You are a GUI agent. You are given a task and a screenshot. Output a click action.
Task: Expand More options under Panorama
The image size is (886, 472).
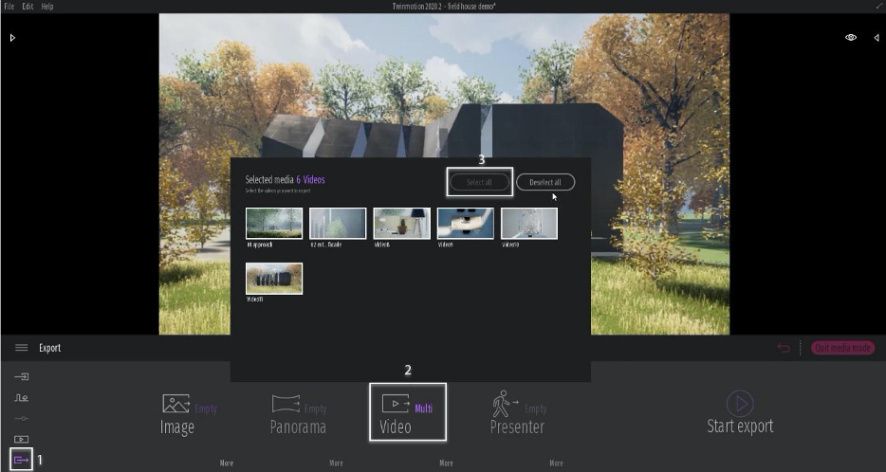point(336,463)
